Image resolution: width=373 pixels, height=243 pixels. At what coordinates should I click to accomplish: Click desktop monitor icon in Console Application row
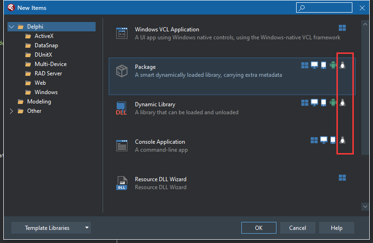coord(323,140)
